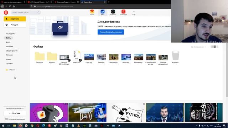Open Последние in the sidebar

pos(10,34)
